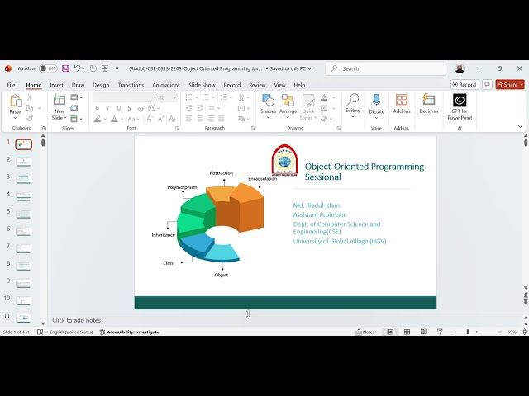The height and width of the screenshot is (396, 529).
Task: Collapse the ribbon chevron
Action: (x=520, y=126)
